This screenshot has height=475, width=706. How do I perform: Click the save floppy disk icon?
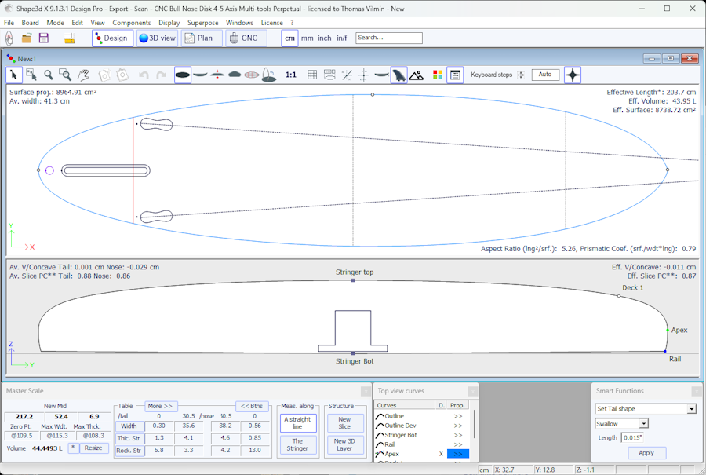tap(44, 38)
